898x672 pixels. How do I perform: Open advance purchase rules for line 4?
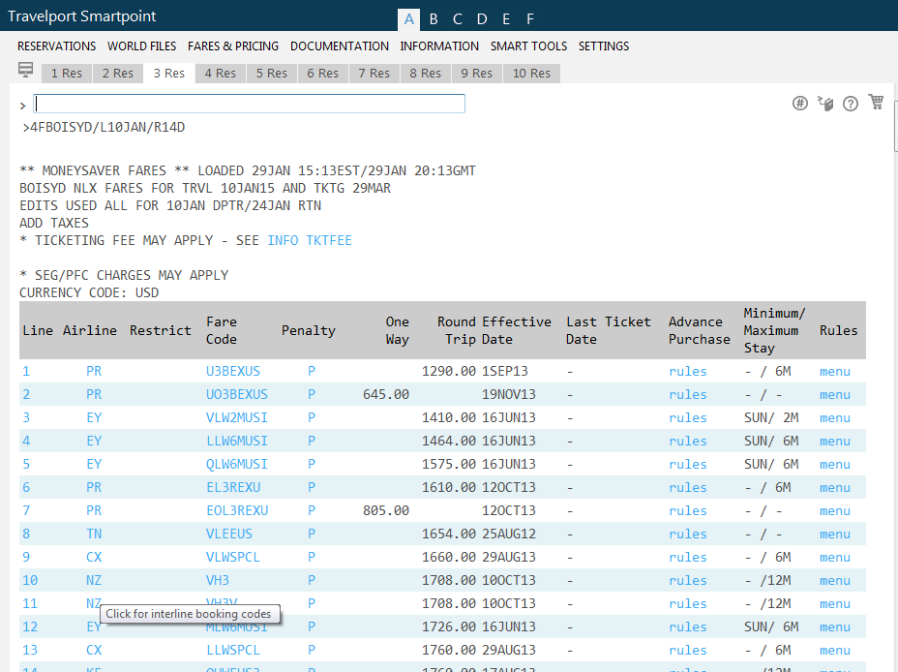[688, 442]
